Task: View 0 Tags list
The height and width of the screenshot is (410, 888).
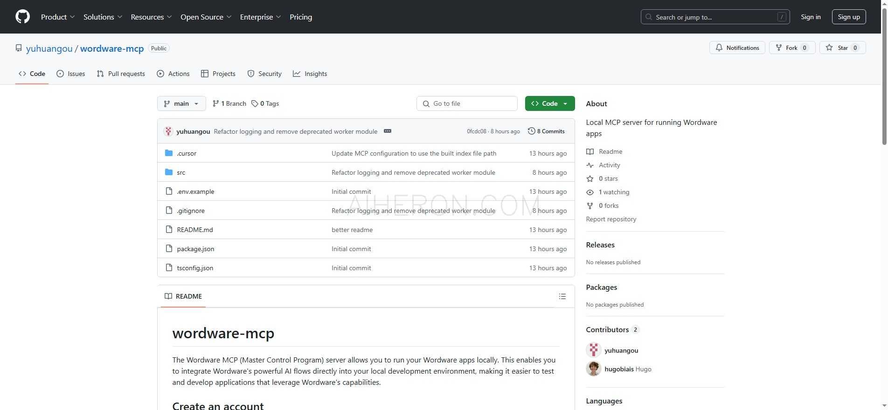Action: tap(265, 103)
